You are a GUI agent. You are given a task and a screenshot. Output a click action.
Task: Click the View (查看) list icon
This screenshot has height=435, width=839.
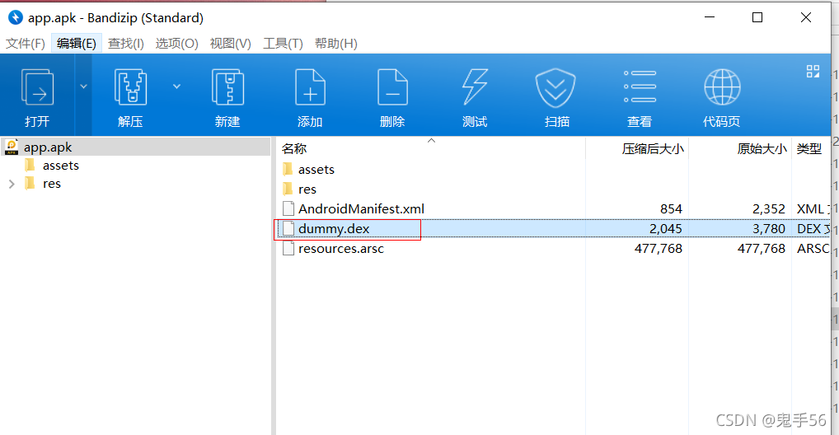pos(640,87)
